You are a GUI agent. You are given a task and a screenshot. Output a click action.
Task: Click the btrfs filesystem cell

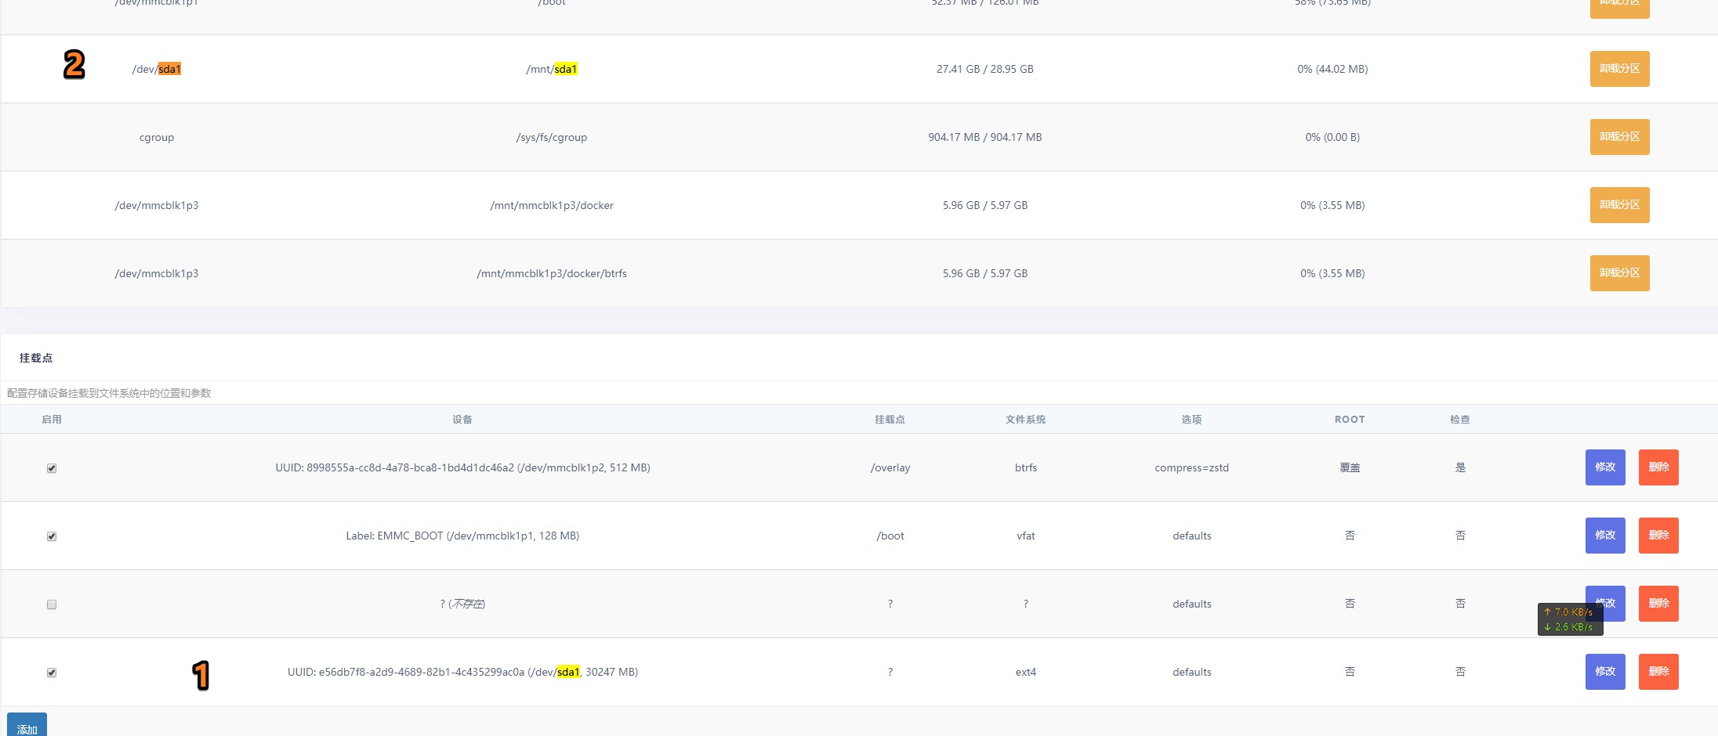tap(1026, 467)
